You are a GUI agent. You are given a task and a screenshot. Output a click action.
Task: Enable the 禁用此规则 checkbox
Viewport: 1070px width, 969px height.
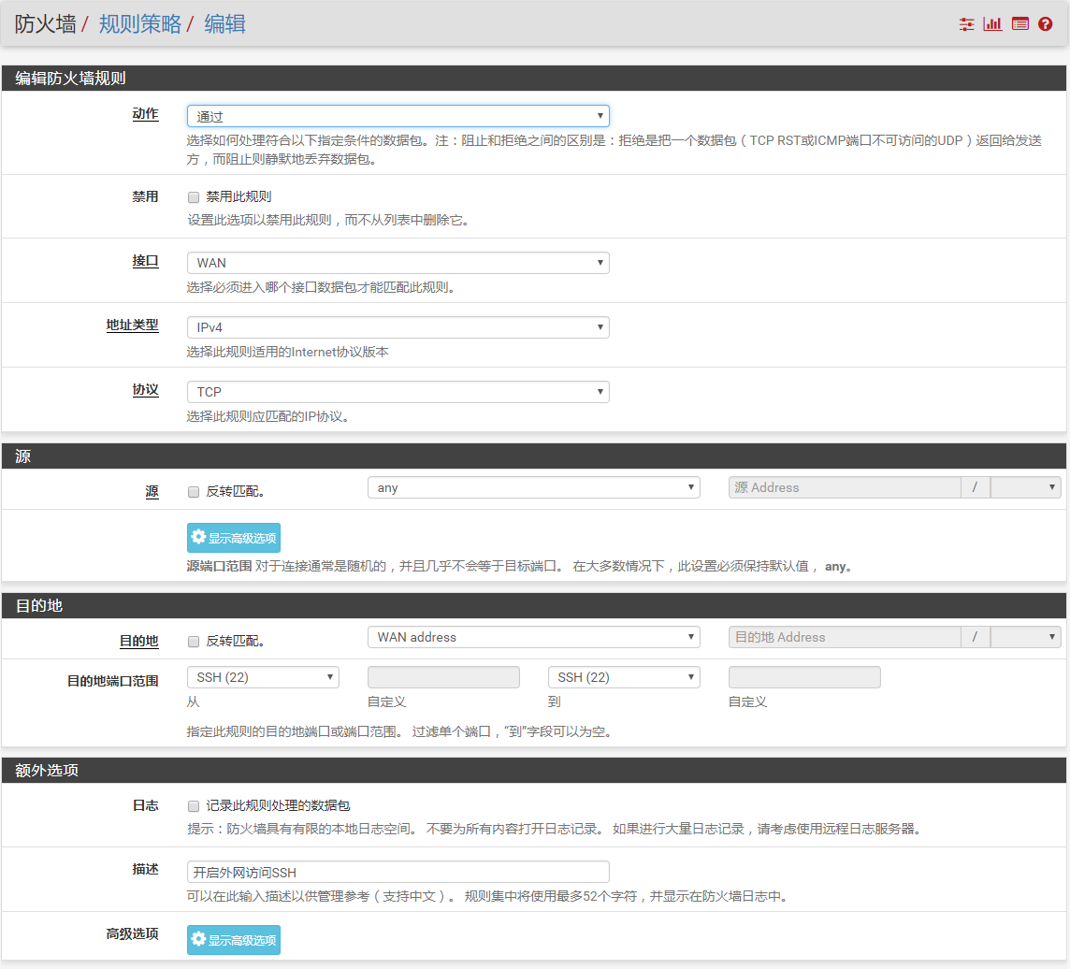click(194, 197)
